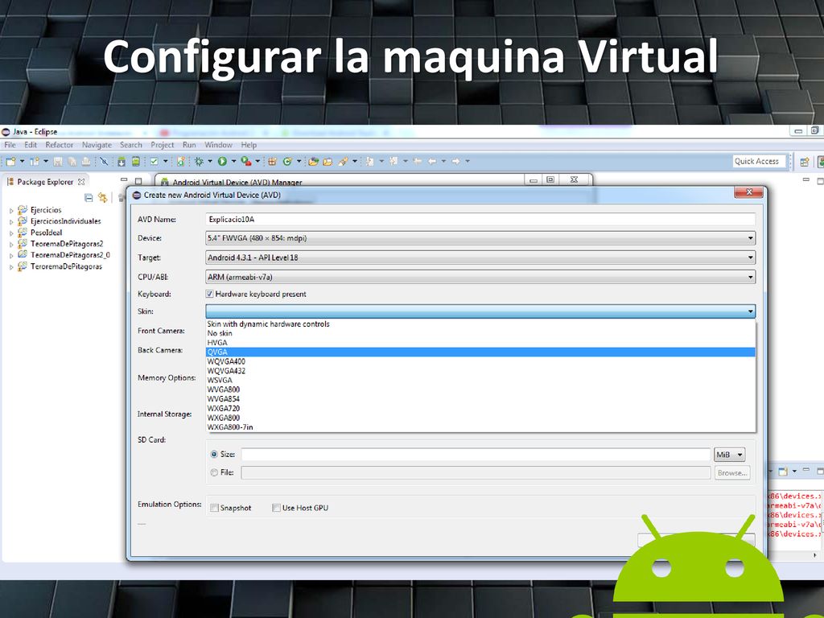Expand the TeoremaDePitagoras2 project
Screen dimensions: 824x618
pos(11,245)
